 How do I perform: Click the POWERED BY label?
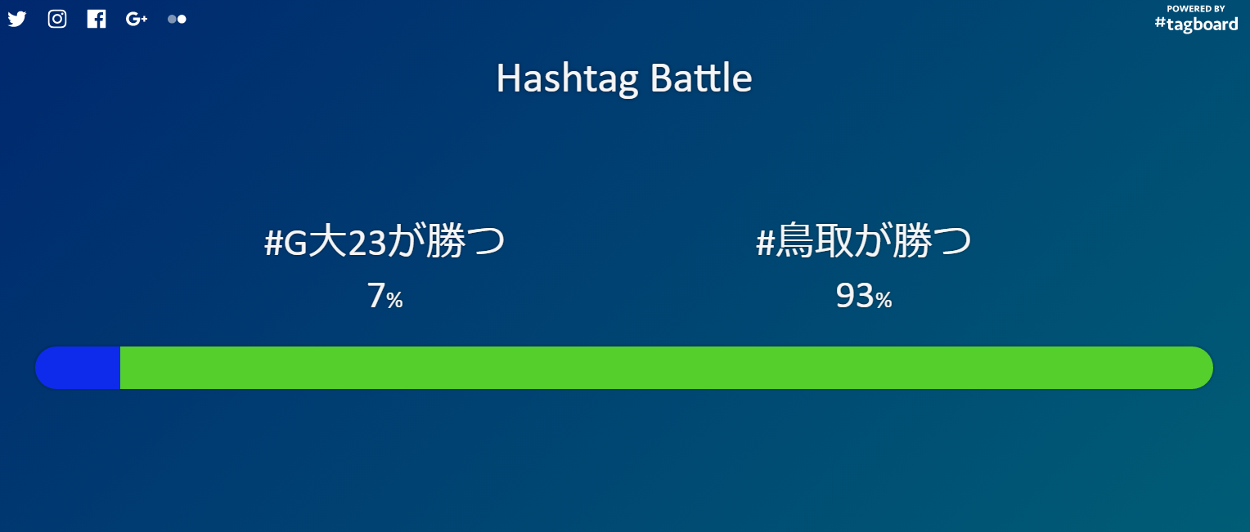[1196, 8]
